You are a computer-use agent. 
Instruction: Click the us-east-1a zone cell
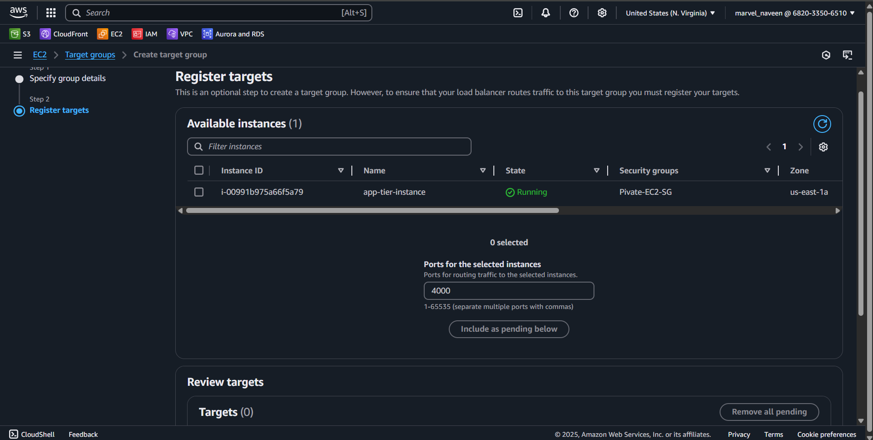[809, 192]
